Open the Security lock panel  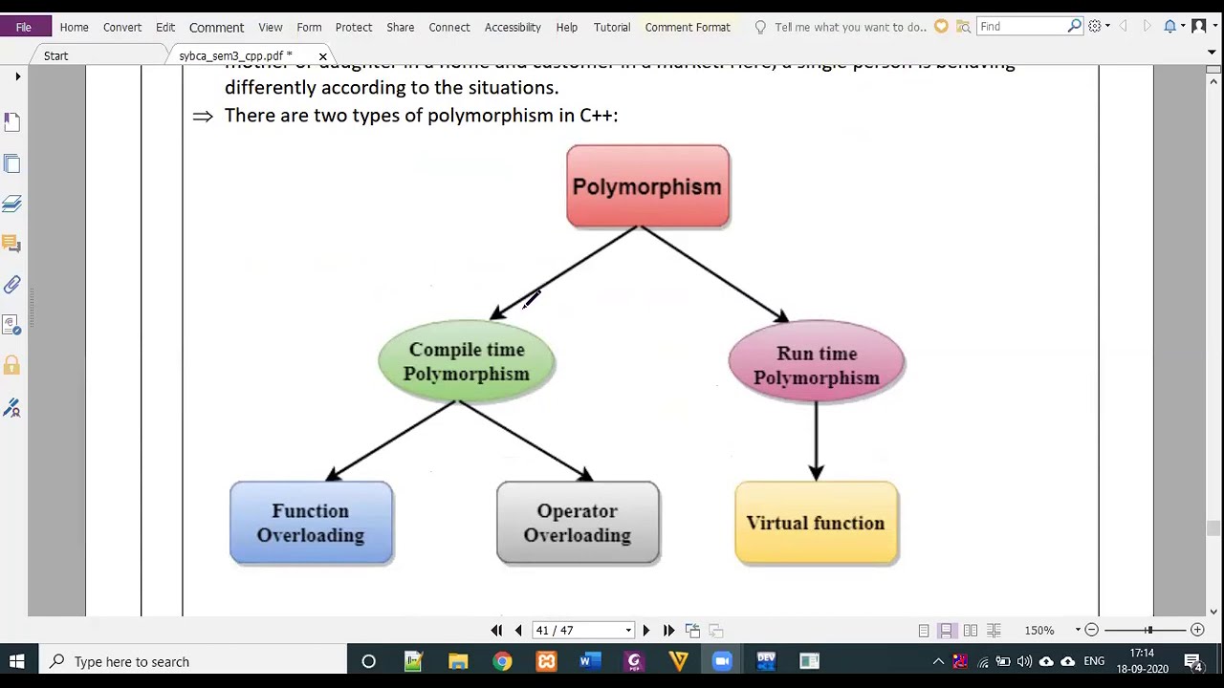11,366
